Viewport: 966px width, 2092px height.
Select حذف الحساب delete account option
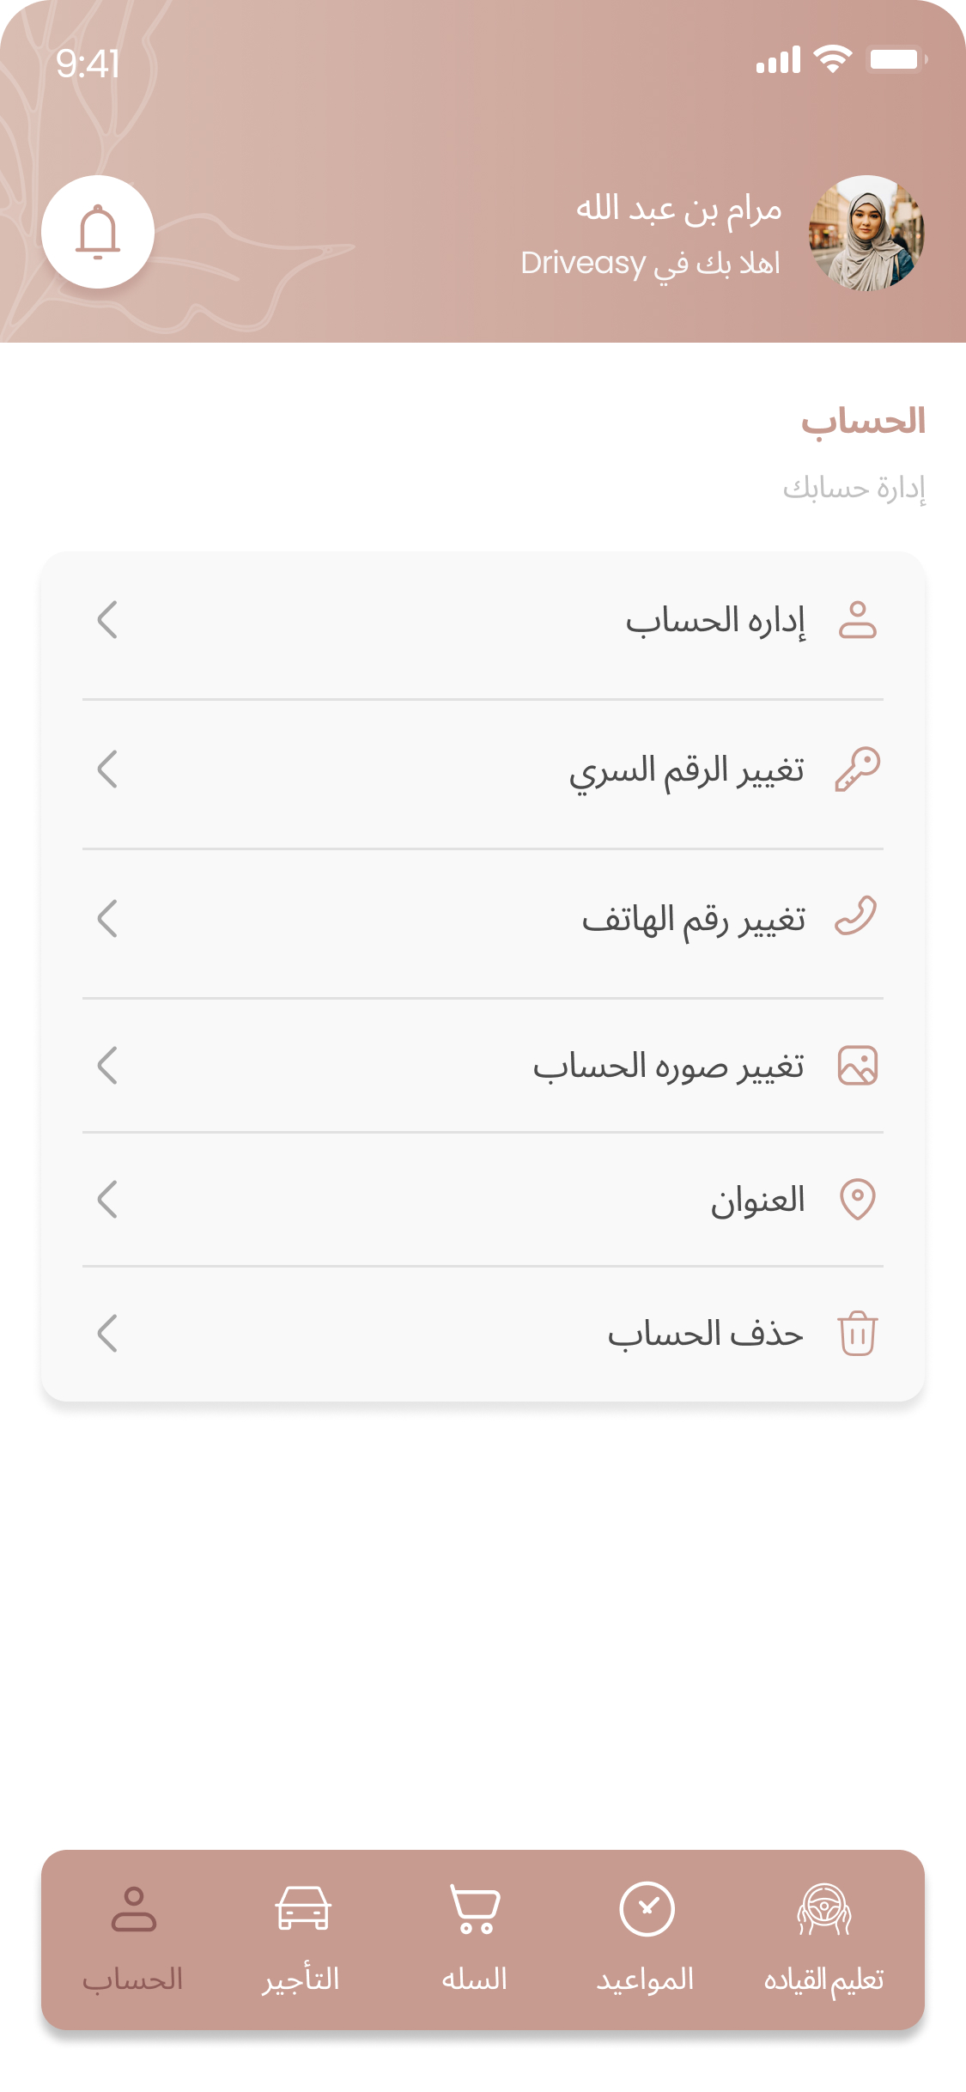pos(705,1334)
